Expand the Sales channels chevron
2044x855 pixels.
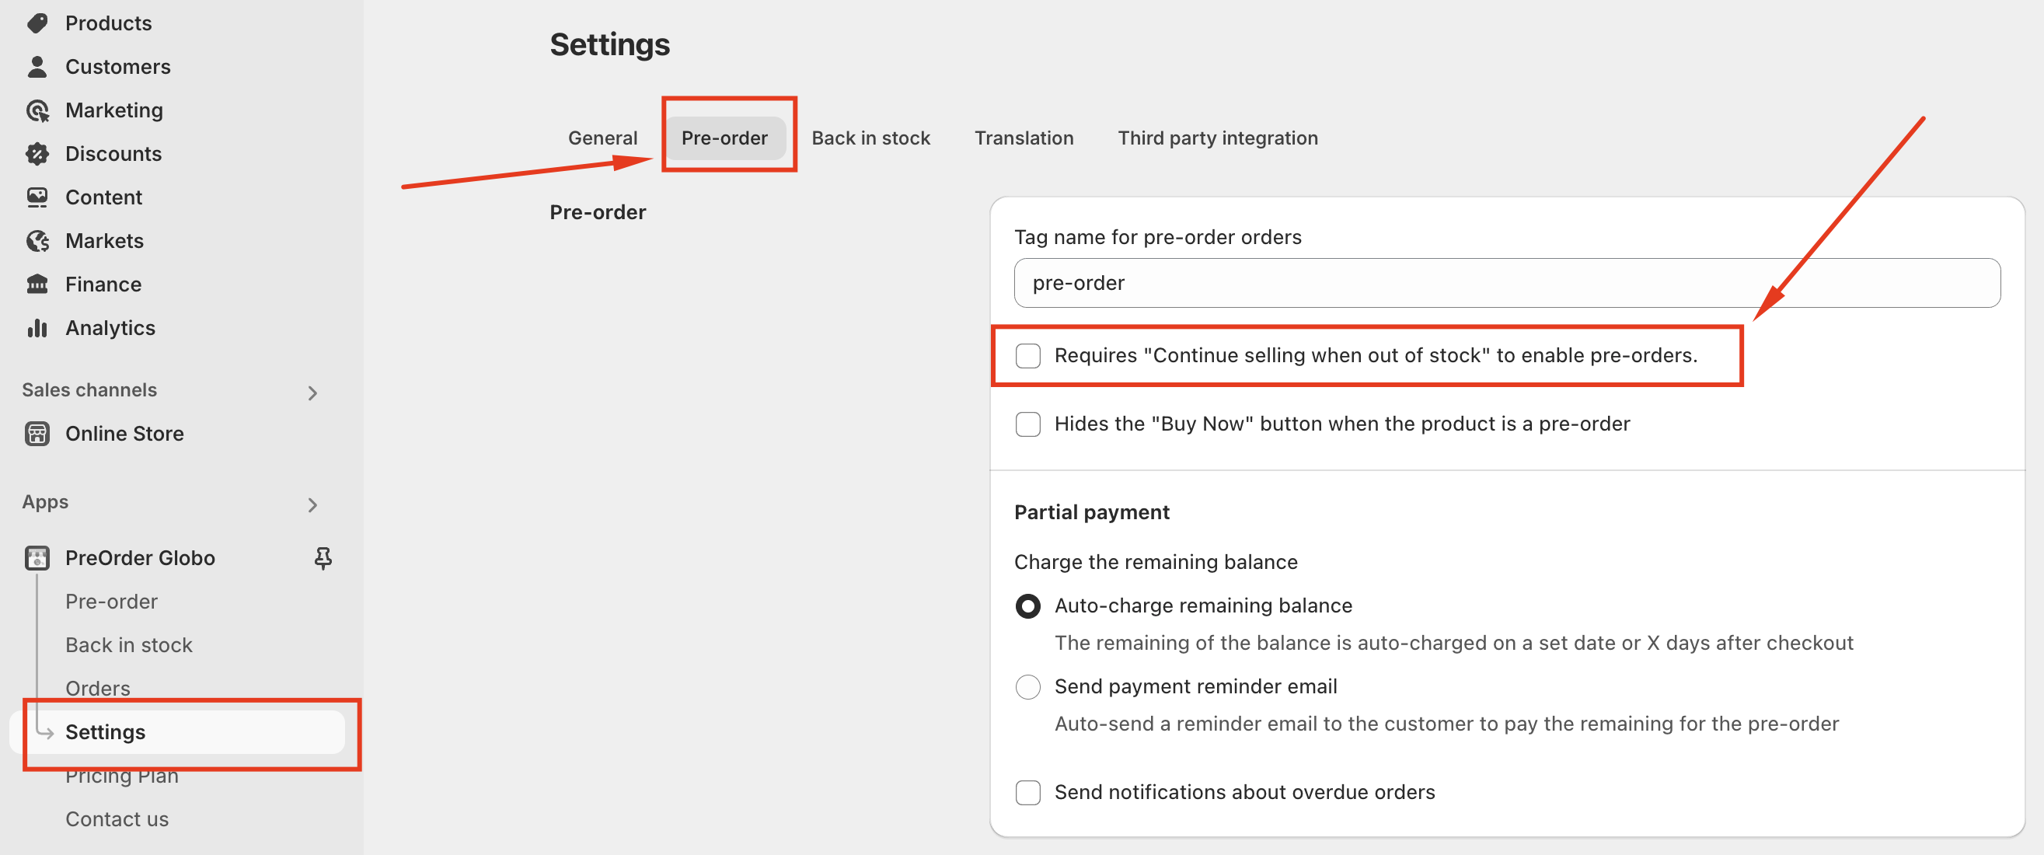[312, 393]
